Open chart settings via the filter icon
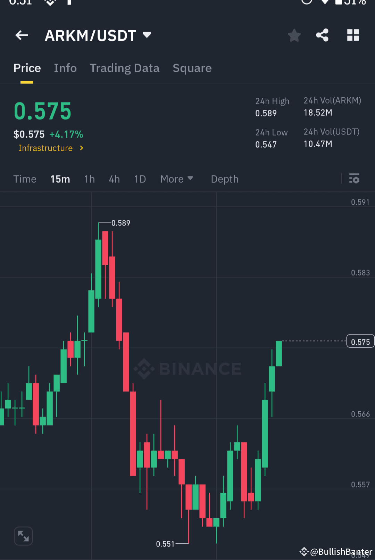375x560 pixels. point(355,179)
